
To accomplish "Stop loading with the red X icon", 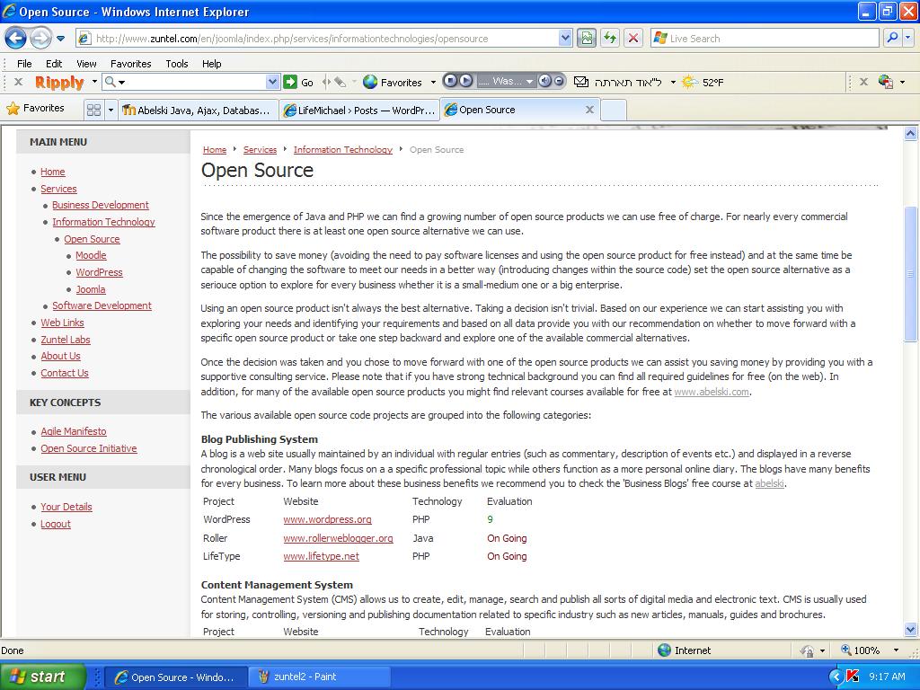I will pyautogui.click(x=633, y=38).
